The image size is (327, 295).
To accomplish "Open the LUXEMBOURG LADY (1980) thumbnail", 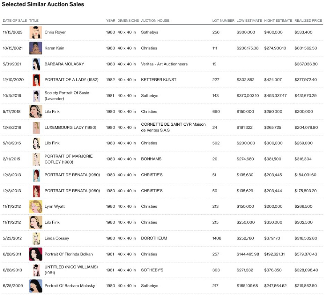I will (36, 128).
